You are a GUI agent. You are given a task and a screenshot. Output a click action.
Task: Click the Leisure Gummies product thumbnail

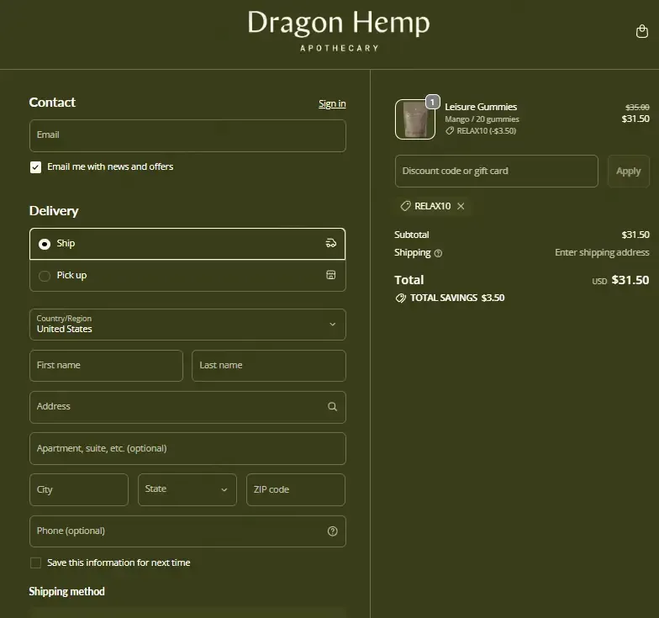click(415, 119)
